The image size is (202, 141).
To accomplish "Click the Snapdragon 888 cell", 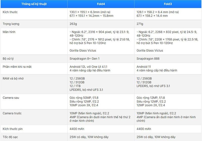I will coord(148,59).
